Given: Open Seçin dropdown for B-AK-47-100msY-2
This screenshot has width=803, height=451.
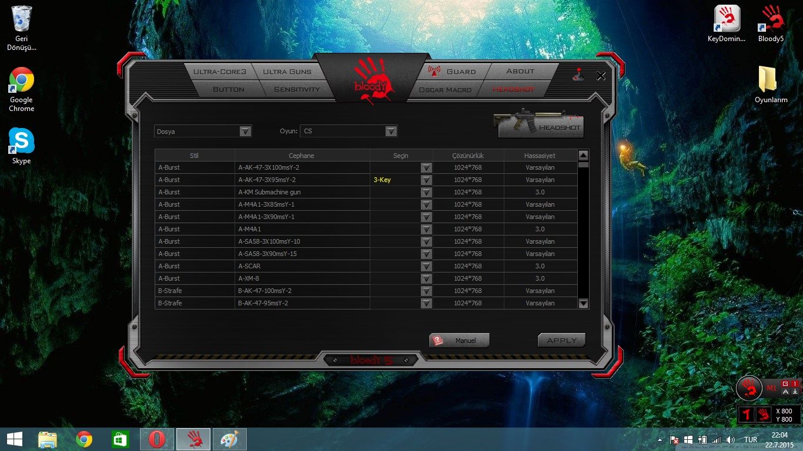Looking at the screenshot, I should (x=426, y=291).
